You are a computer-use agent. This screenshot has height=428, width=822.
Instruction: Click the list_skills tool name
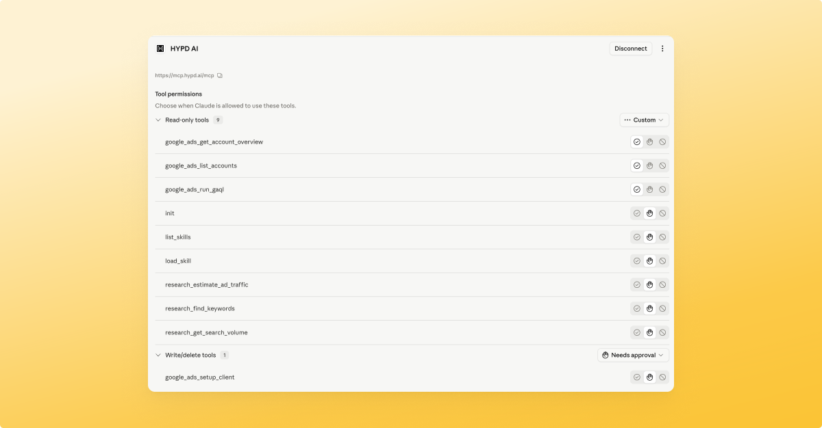point(178,237)
